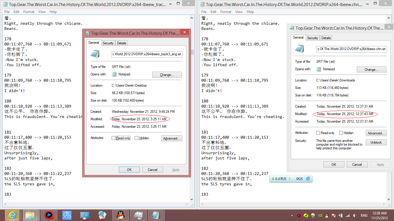Image resolution: width=394 pixels, height=221 pixels.
Task: Open Control Panel taskbar icon
Action: [x=85, y=215]
